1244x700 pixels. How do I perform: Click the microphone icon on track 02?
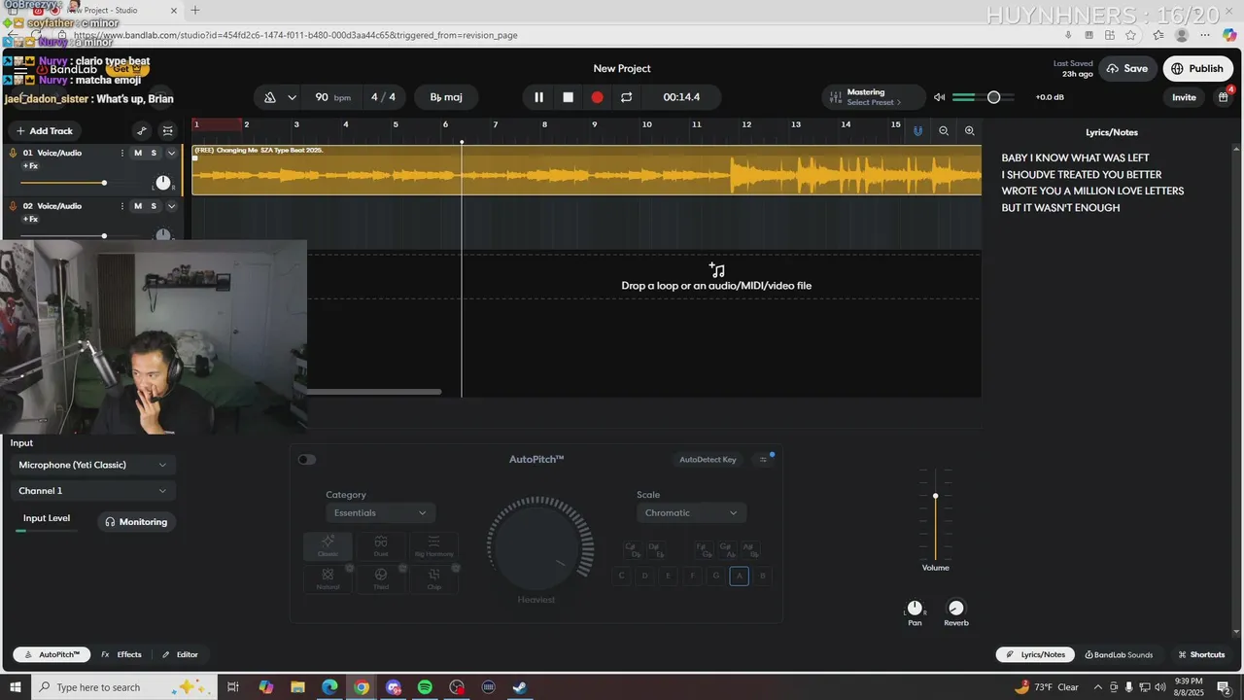pyautogui.click(x=13, y=206)
